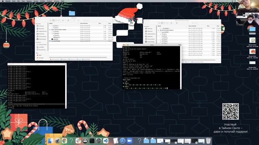This screenshot has height=145, width=259.
Task: Open the black terminal app in Dock
Action: point(92,141)
